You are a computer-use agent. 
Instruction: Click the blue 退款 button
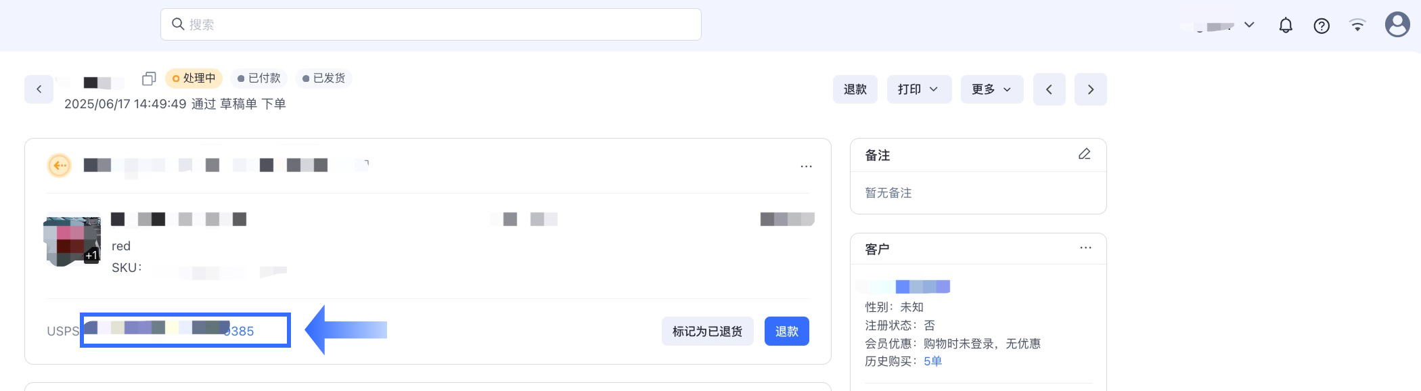coord(787,331)
